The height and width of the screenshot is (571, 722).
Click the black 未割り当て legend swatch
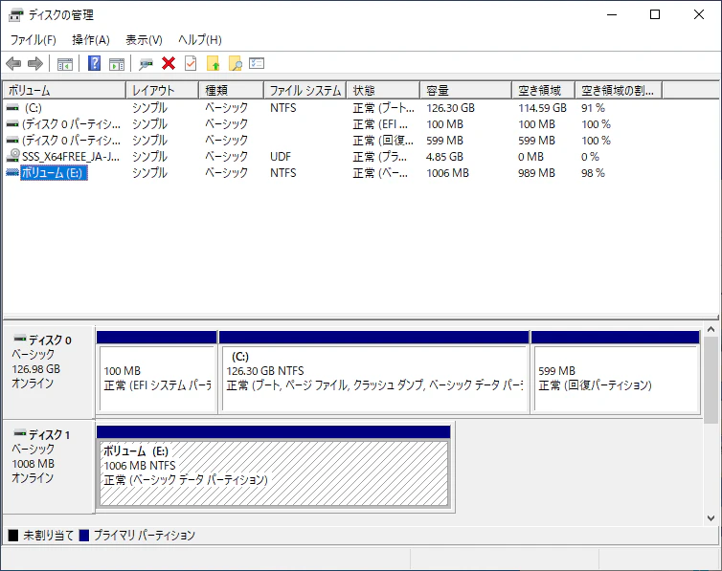point(13,536)
